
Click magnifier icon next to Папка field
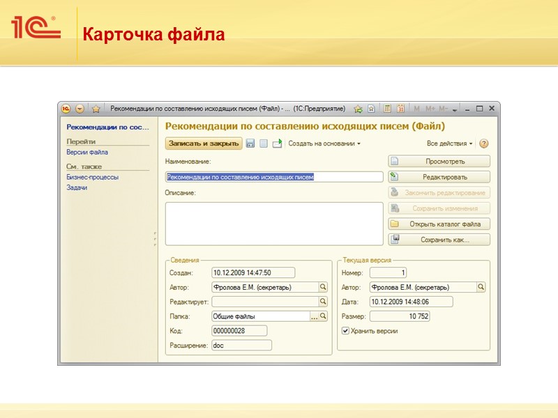tap(323, 316)
